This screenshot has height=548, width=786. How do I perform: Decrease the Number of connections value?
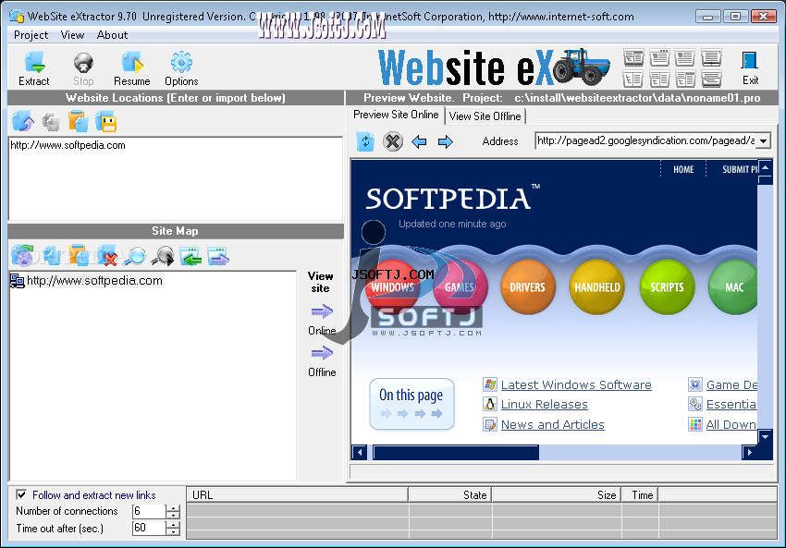172,515
